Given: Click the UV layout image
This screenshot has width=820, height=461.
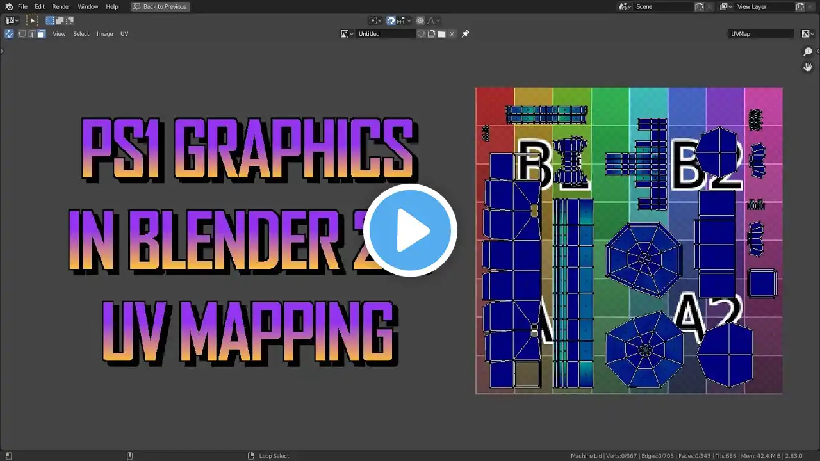Looking at the screenshot, I should pyautogui.click(x=629, y=241).
